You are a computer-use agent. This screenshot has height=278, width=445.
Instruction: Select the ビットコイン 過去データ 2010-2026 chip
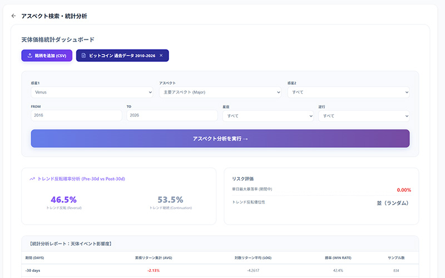pos(122,56)
